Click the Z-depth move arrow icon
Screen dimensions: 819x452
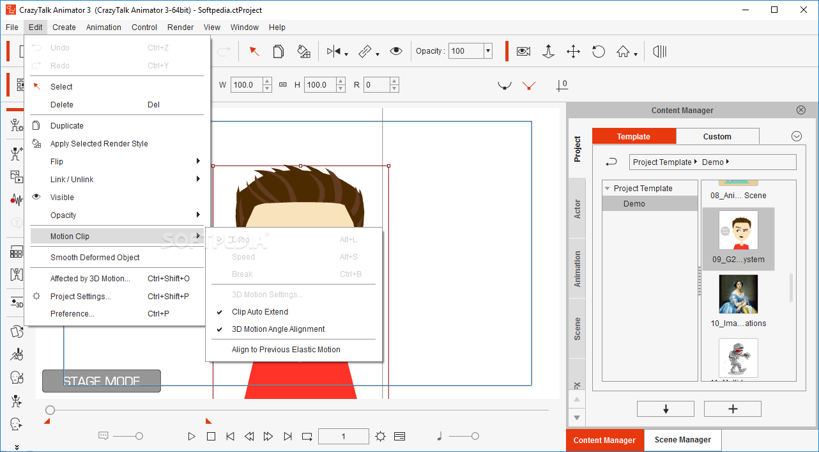548,51
